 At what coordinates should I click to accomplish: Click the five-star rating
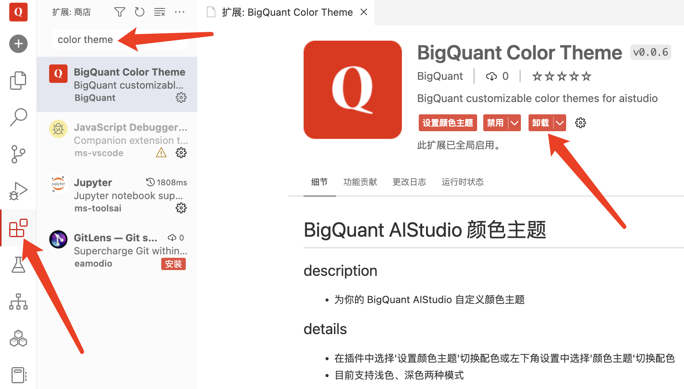coord(562,76)
